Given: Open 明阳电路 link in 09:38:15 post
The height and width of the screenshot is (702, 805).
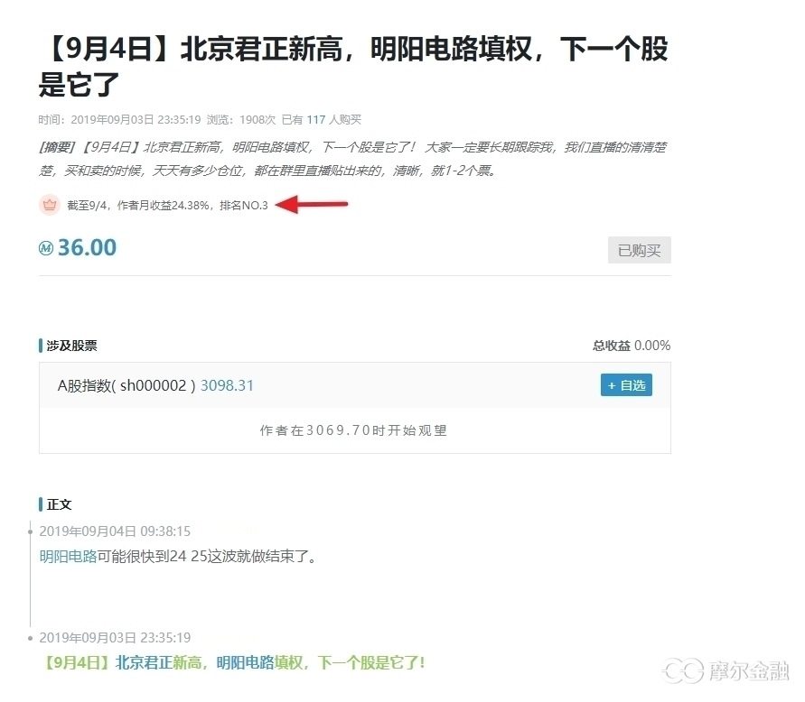Looking at the screenshot, I should 68,556.
